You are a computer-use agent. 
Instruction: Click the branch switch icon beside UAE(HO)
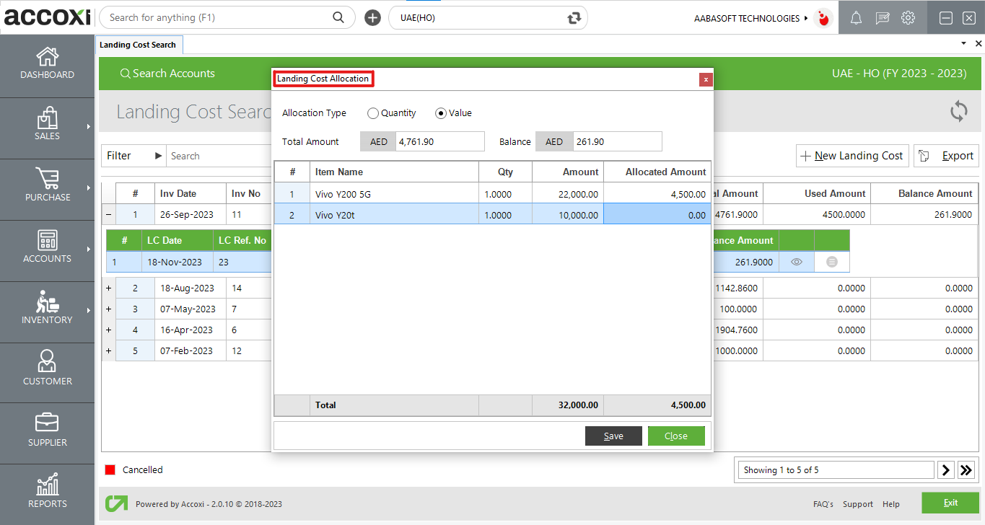(574, 18)
